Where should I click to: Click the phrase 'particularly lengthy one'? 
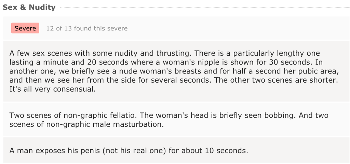tap(273, 53)
